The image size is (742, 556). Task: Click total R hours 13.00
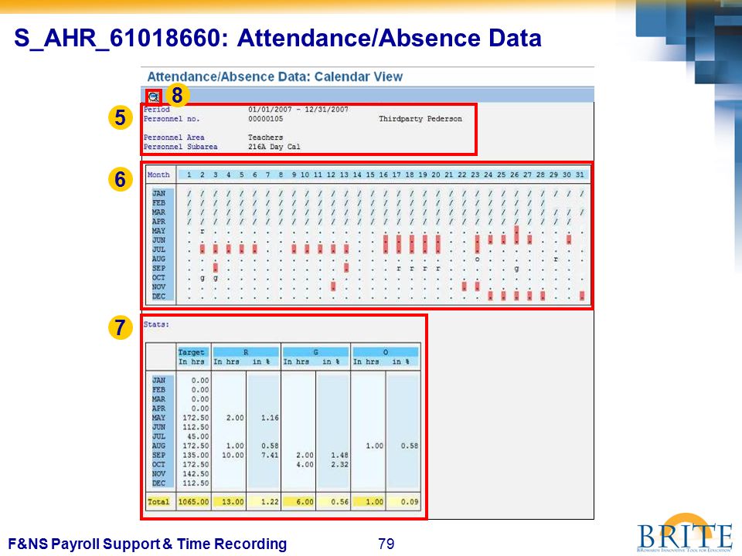coord(233,502)
